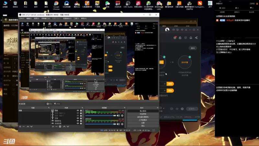Open the hamburger menu in streaming assistant

tap(186, 30)
